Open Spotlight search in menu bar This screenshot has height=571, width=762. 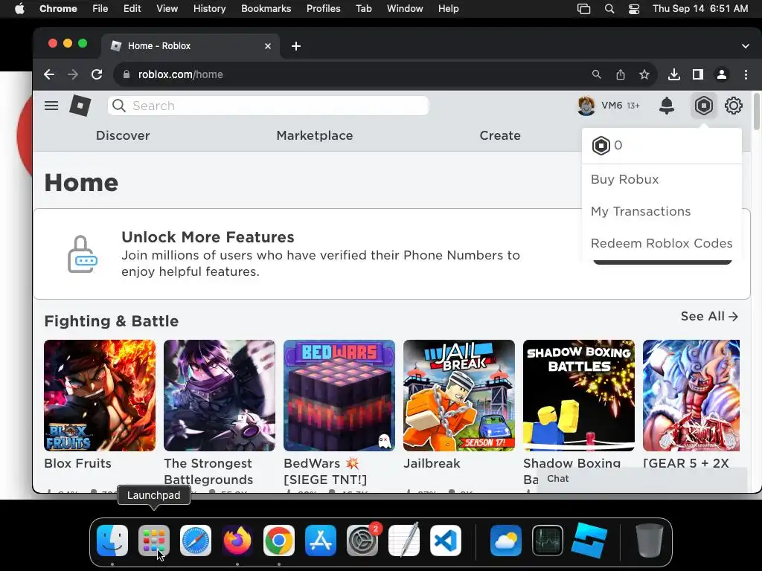pos(609,9)
